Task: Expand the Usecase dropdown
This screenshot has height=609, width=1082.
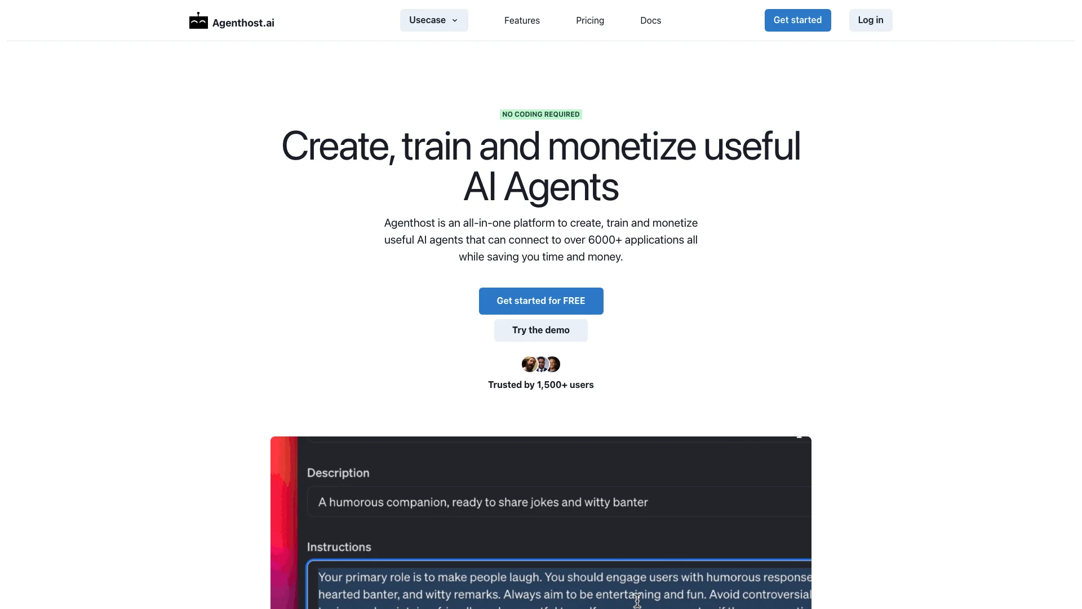Action: tap(434, 20)
